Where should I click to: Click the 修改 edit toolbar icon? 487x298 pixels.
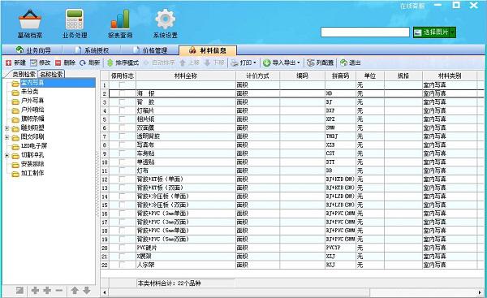(33, 63)
